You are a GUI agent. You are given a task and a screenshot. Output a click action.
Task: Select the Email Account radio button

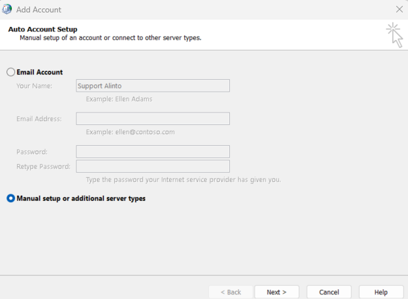[x=10, y=72]
